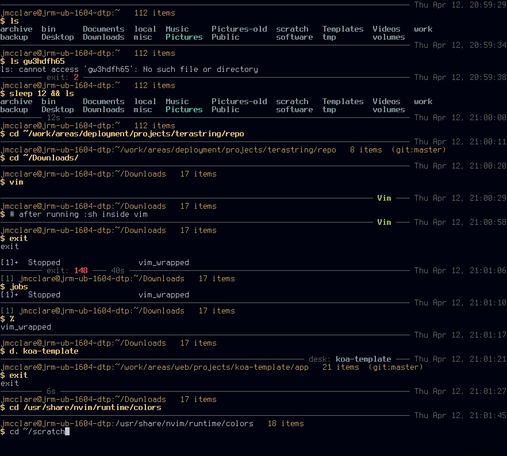Click '(git:master)' next to '8 items'

[418, 150]
